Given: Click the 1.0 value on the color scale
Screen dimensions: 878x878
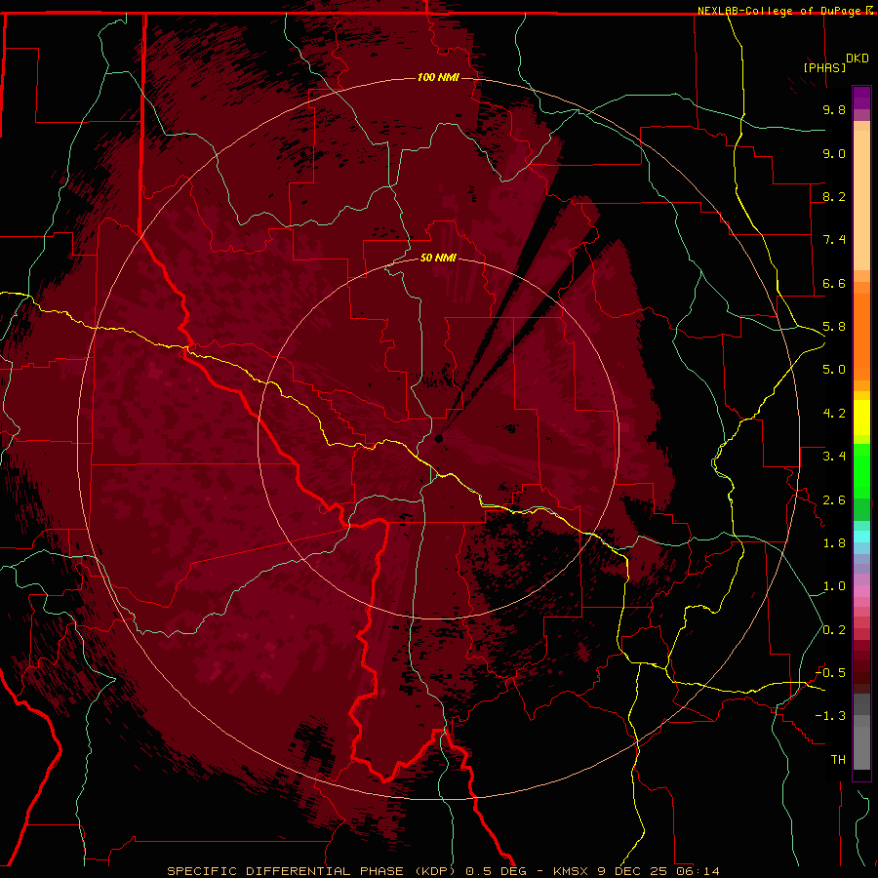Looking at the screenshot, I should point(834,586).
